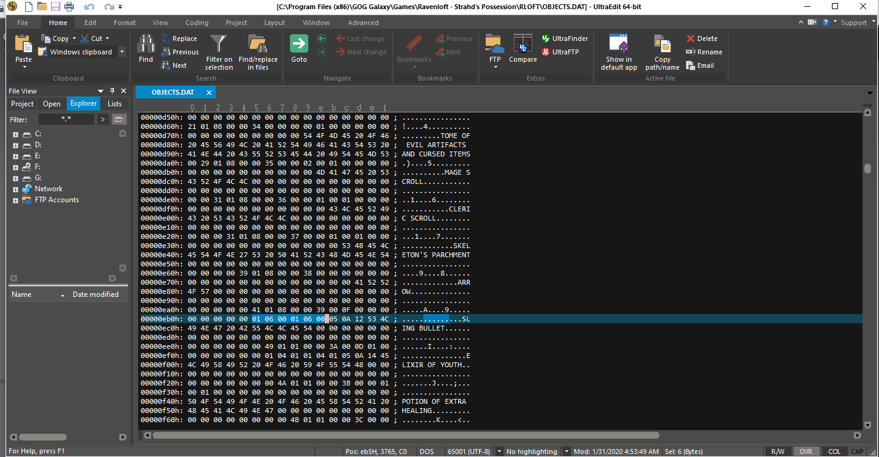Sort by Date modified column header
Image resolution: width=879 pixels, height=457 pixels.
pyautogui.click(x=98, y=294)
